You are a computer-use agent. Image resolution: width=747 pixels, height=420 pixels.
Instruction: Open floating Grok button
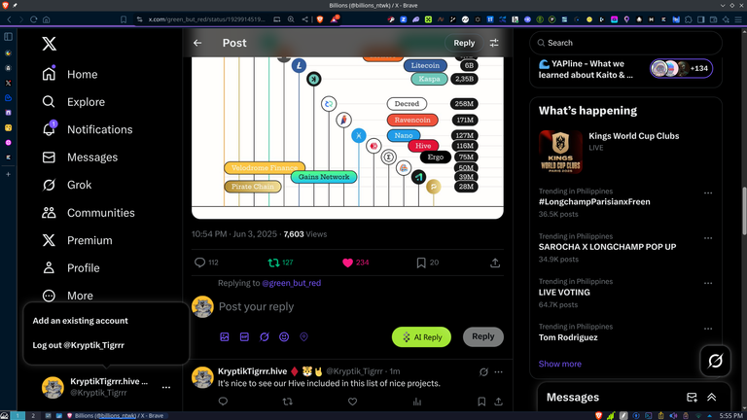click(715, 361)
